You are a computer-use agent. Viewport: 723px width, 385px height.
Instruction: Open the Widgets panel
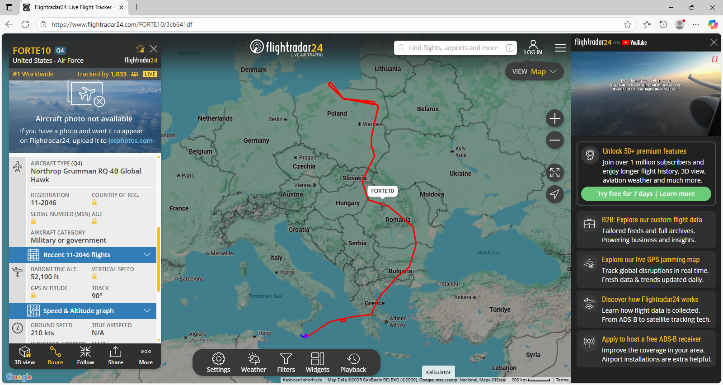(318, 363)
